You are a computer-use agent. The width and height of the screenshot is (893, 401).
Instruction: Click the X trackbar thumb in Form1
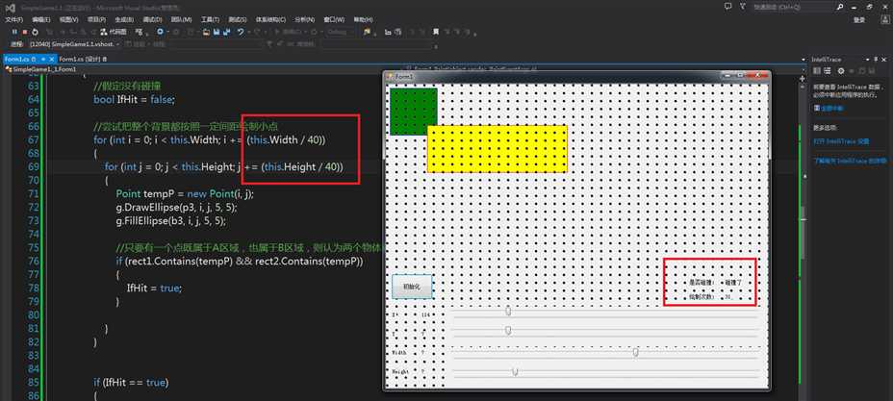click(509, 311)
